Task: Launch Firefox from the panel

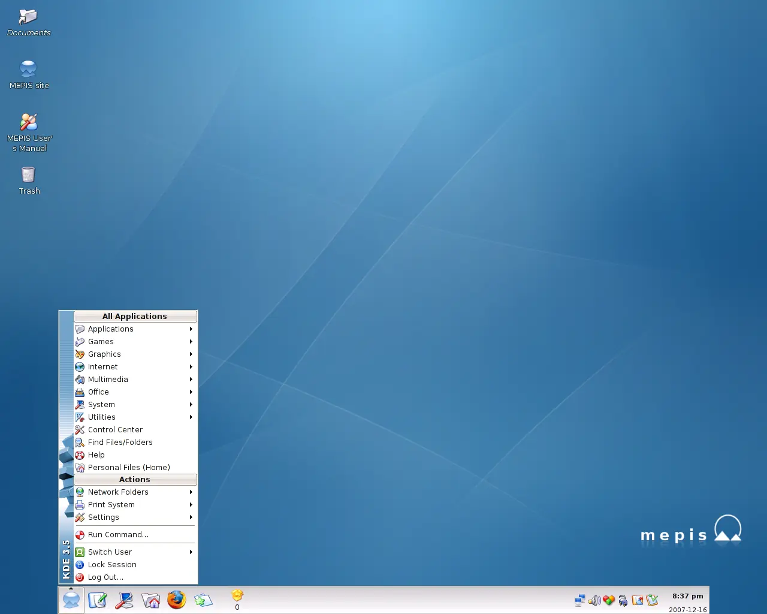Action: (x=177, y=600)
